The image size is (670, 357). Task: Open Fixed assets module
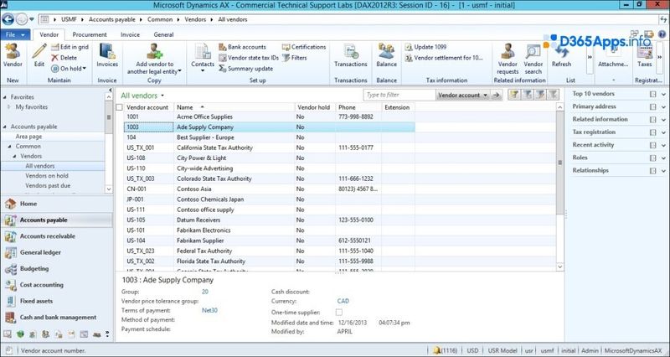click(57, 301)
